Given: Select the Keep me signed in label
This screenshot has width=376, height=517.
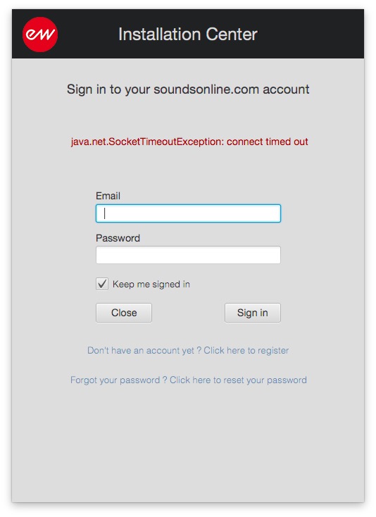Looking at the screenshot, I should [x=151, y=285].
